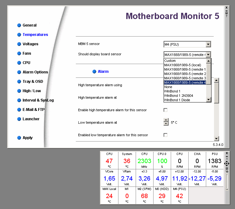This screenshot has height=209, width=235.
Task: Click the Alarm section heading
Action: pyautogui.click(x=103, y=72)
